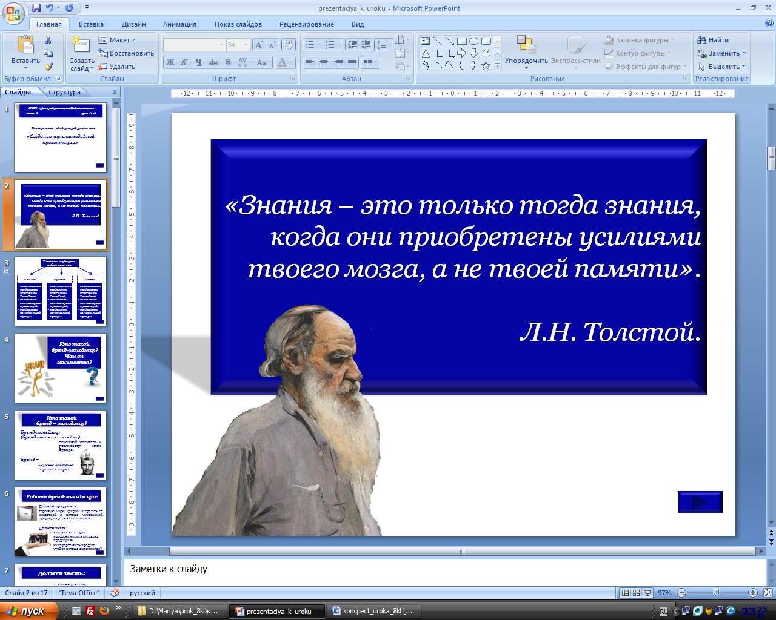Viewport: 776px width, 620px height.
Task: Center the paragraph text
Action: click(324, 62)
